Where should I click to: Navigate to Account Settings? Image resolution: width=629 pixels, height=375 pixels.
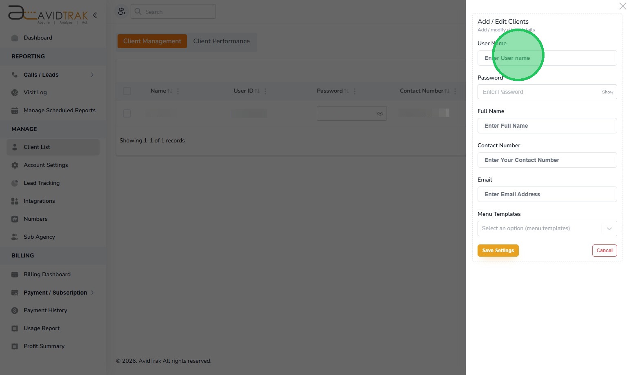click(x=46, y=165)
